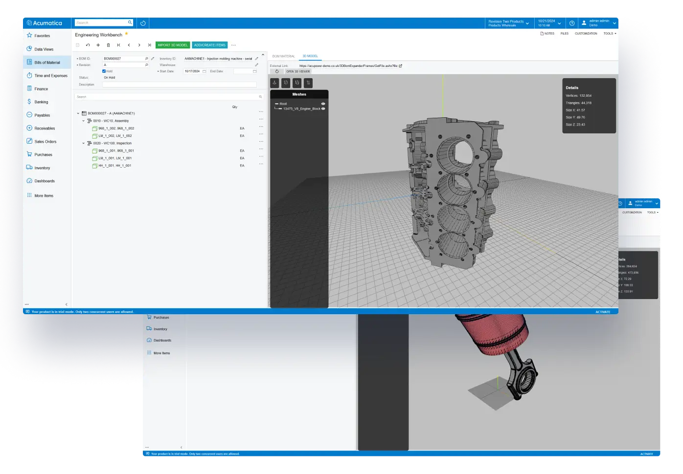Click the refresh icon beside Open 3D Viewer
Viewport: 683px width, 474px height.
click(276, 71)
